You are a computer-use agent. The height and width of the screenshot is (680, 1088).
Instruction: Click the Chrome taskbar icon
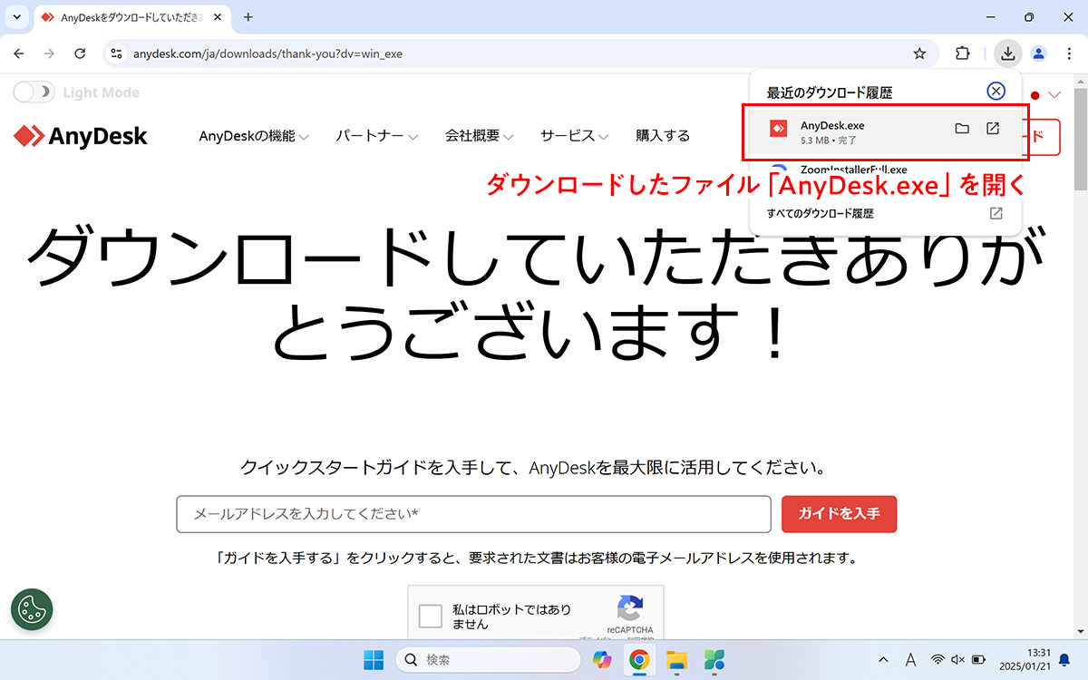[639, 659]
